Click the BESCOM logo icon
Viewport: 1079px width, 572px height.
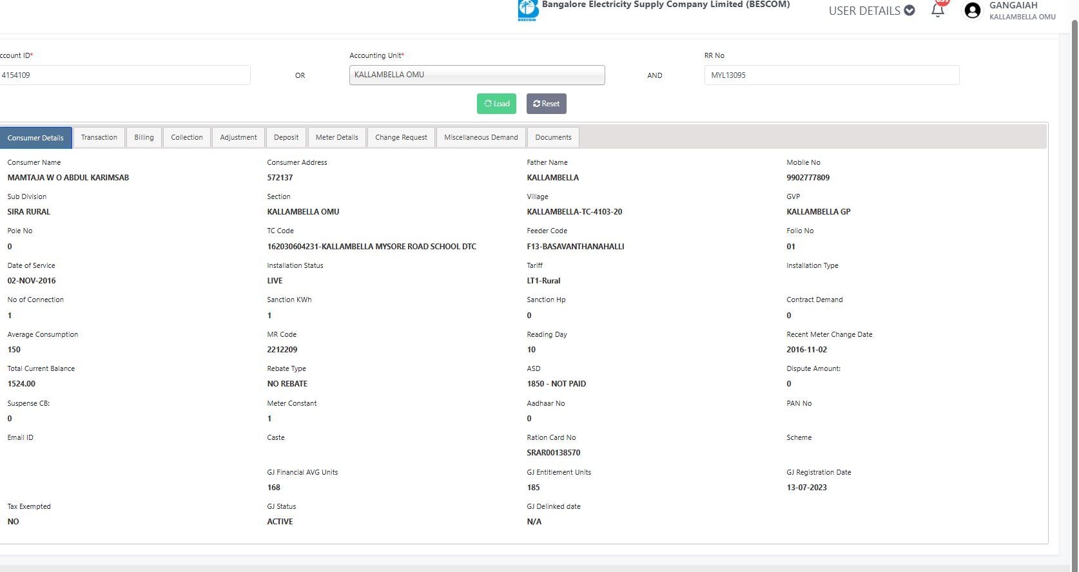[x=528, y=10]
